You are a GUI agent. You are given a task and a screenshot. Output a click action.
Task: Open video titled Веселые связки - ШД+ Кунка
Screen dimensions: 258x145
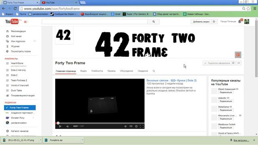point(171,81)
